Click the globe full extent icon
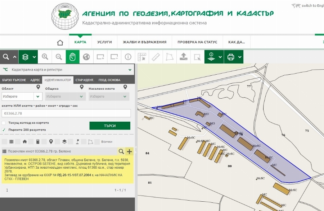324x211 pixels. pyautogui.click(x=86, y=57)
